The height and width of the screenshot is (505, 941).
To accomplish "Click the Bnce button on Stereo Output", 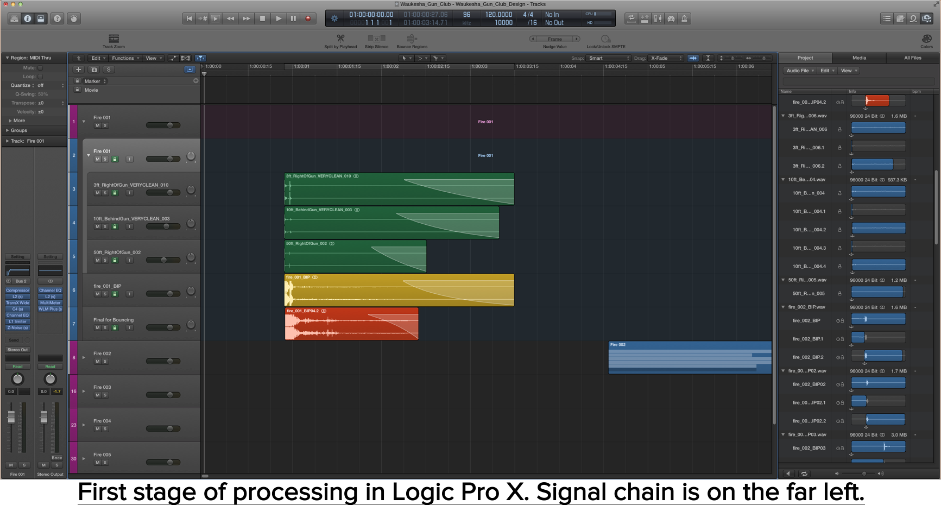I will click(x=56, y=458).
